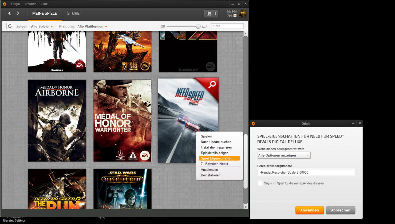The height and width of the screenshot is (224, 395).
Task: Close the properties dialog window
Action: pos(360,123)
